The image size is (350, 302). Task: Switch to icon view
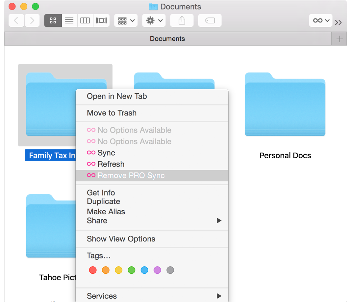click(53, 20)
